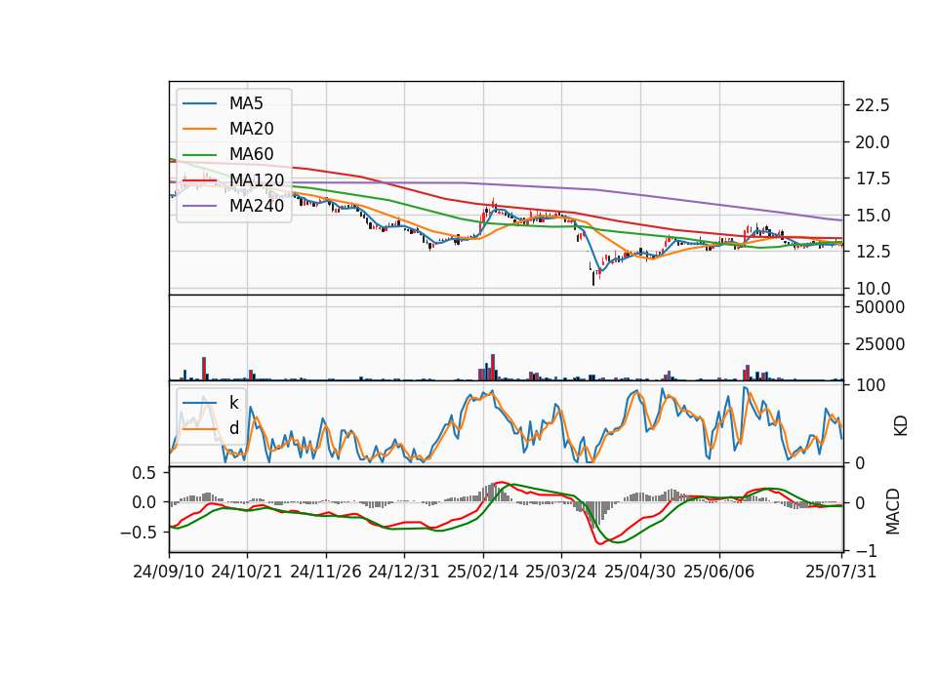The height and width of the screenshot is (673, 937).
Task: Click the −1 MACD right axis label
Action: 867,551
